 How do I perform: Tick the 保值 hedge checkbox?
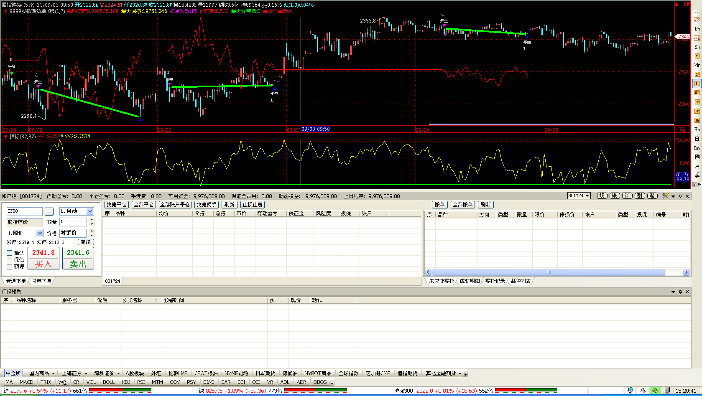10,259
